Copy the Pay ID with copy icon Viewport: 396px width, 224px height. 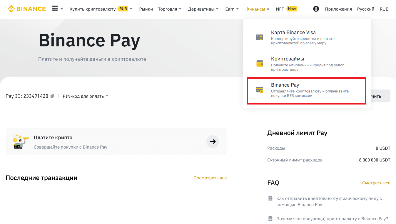pyautogui.click(x=52, y=96)
